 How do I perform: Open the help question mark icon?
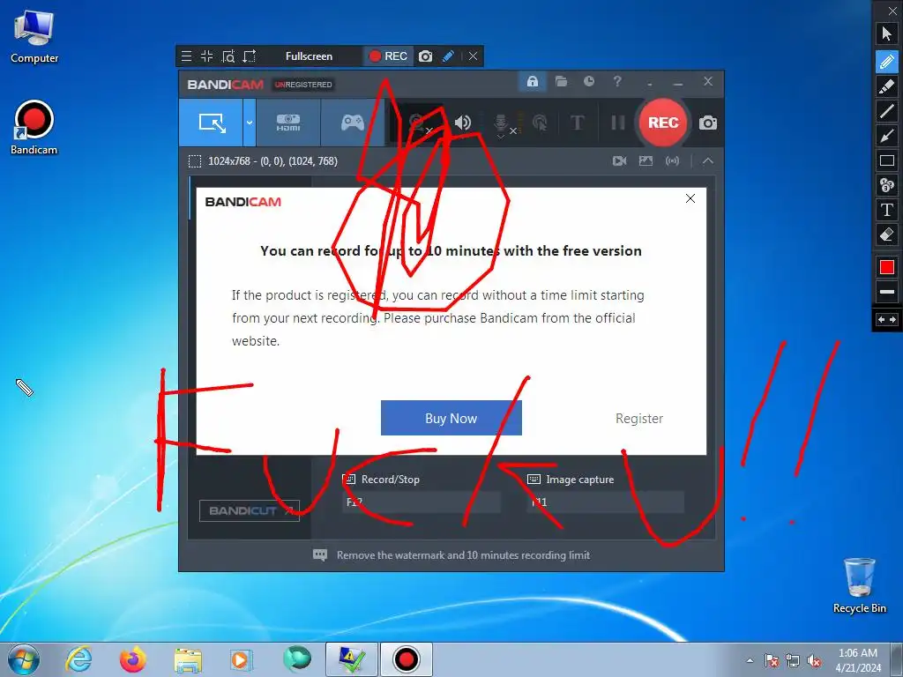pos(617,81)
